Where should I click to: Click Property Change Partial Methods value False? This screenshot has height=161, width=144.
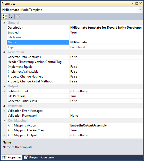click(x=74, y=81)
